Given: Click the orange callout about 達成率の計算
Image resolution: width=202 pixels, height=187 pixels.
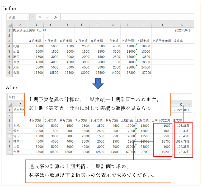Looking at the screenshot, I should pos(98,171).
